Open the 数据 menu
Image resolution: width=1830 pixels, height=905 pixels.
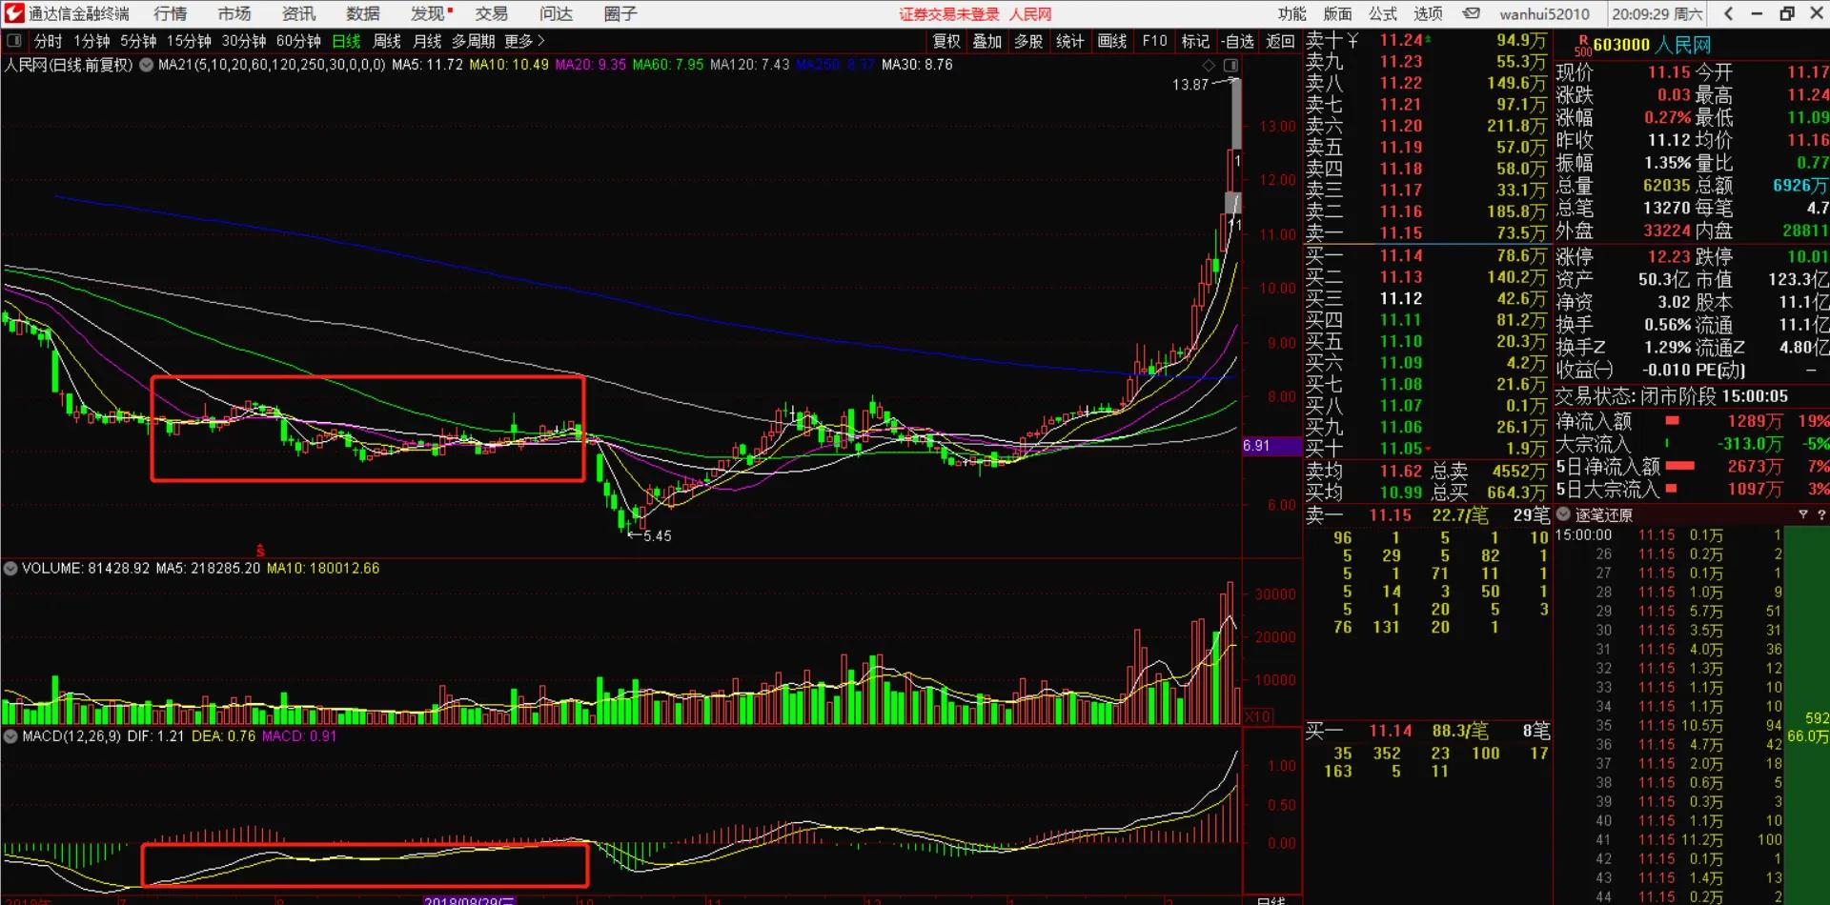click(363, 13)
